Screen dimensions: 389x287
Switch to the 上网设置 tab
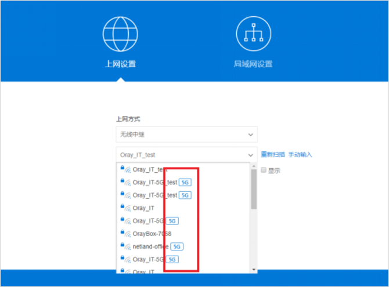(x=120, y=64)
